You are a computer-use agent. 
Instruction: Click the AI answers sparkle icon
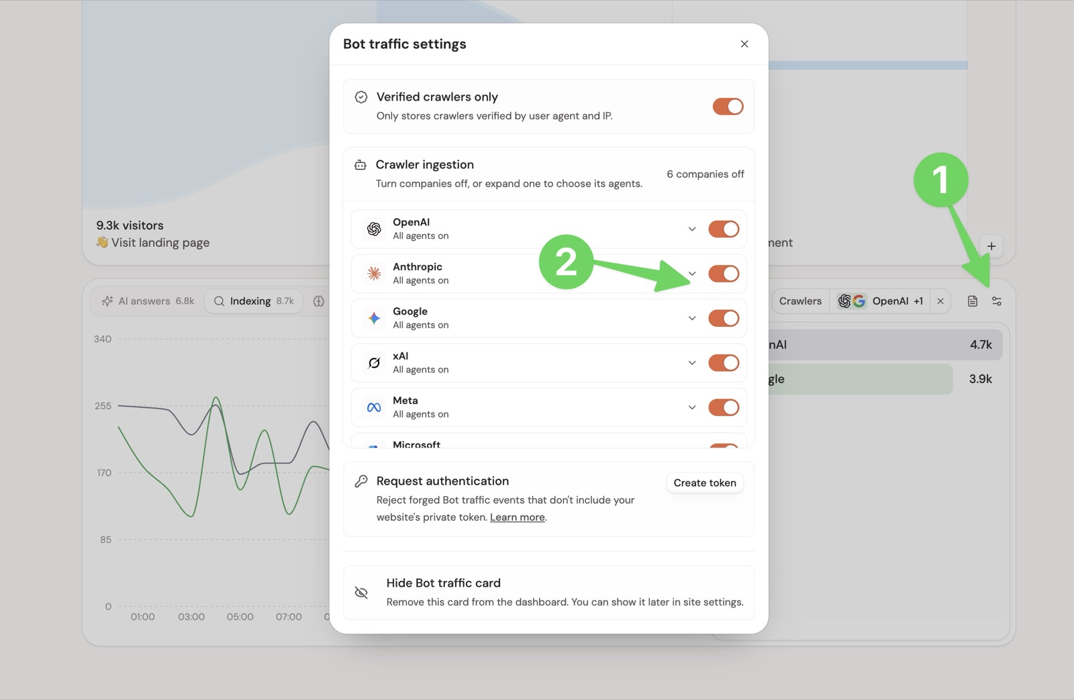(x=107, y=301)
